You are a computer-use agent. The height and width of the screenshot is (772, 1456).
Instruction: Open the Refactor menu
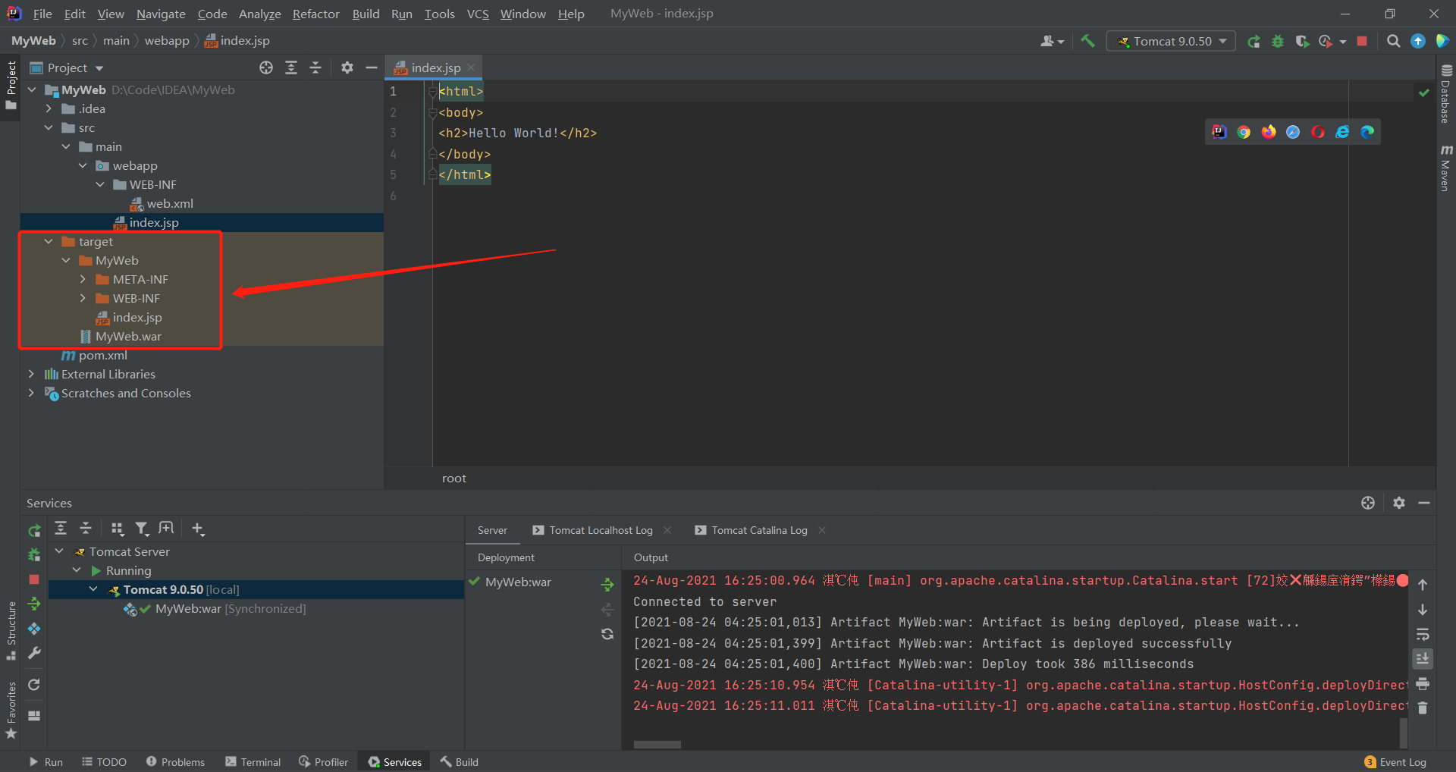(315, 14)
